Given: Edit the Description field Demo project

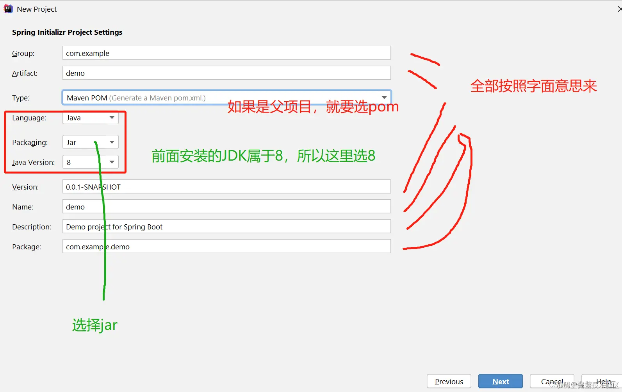Looking at the screenshot, I should pyautogui.click(x=226, y=227).
